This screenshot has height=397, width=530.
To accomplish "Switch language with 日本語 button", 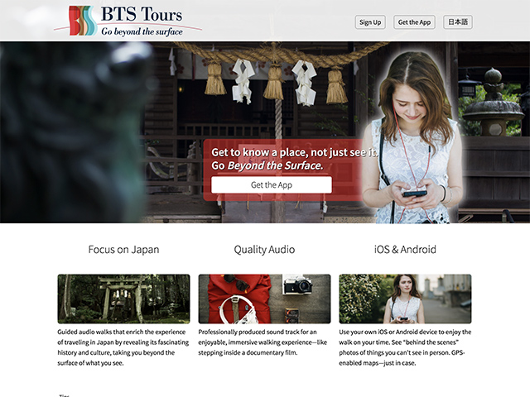I will (x=458, y=22).
